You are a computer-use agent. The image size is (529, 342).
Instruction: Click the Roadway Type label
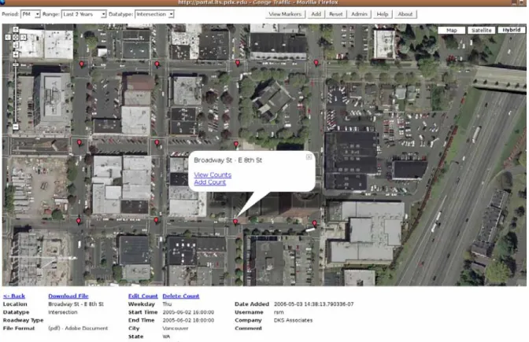[x=24, y=320]
